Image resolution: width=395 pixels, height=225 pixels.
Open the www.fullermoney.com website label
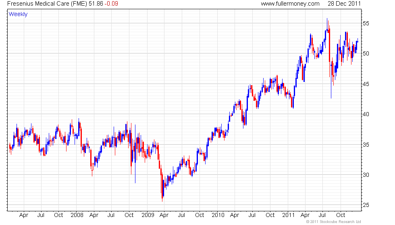(290, 4)
